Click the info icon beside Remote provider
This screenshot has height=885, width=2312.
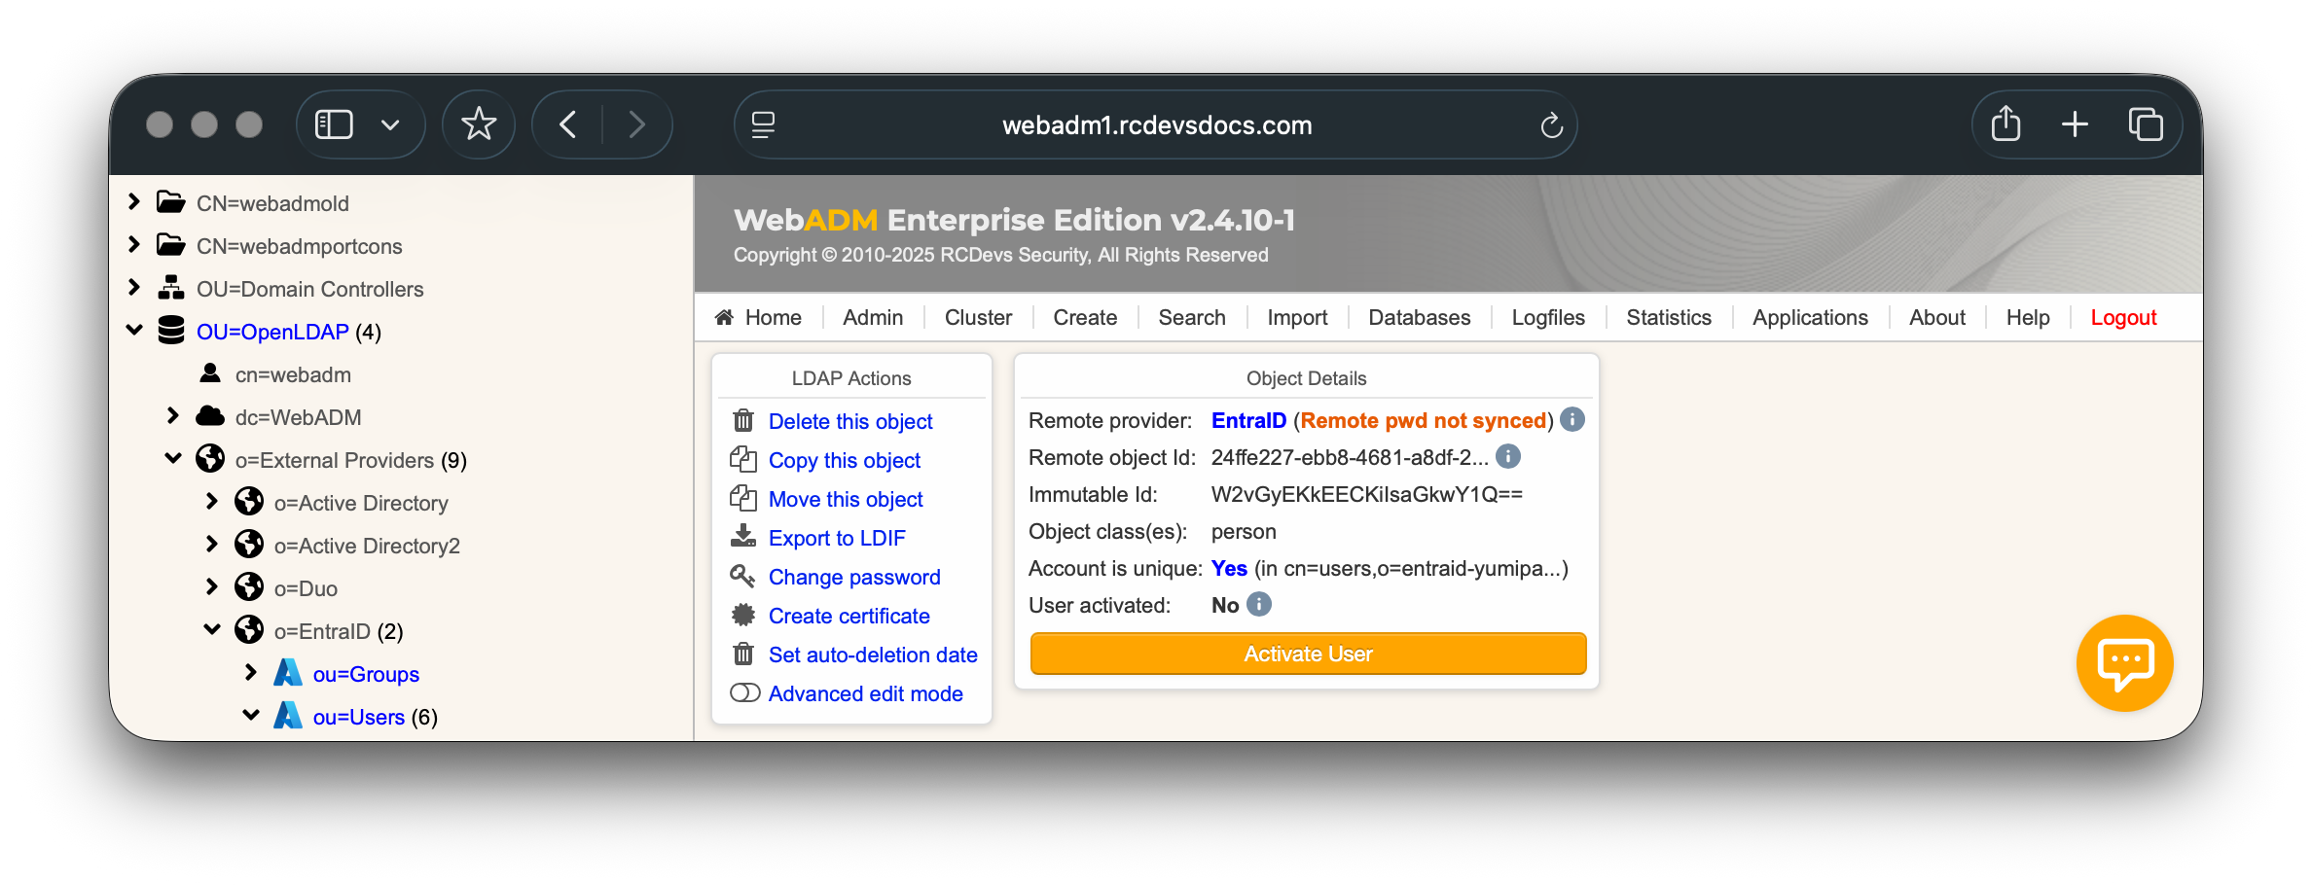[x=1572, y=419]
